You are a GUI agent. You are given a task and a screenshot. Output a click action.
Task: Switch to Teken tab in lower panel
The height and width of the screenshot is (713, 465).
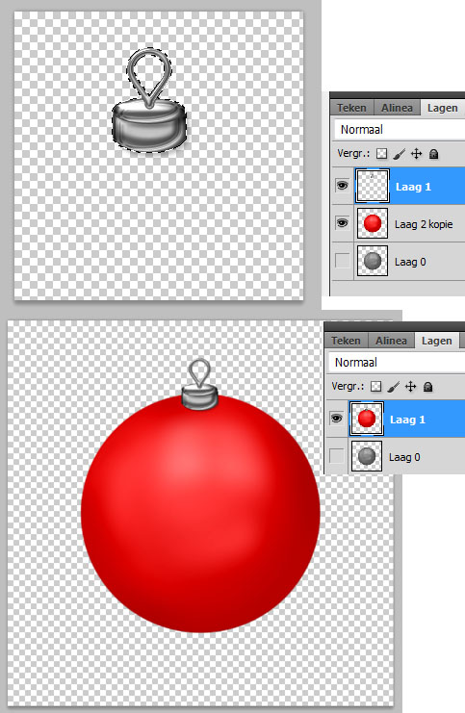[346, 341]
